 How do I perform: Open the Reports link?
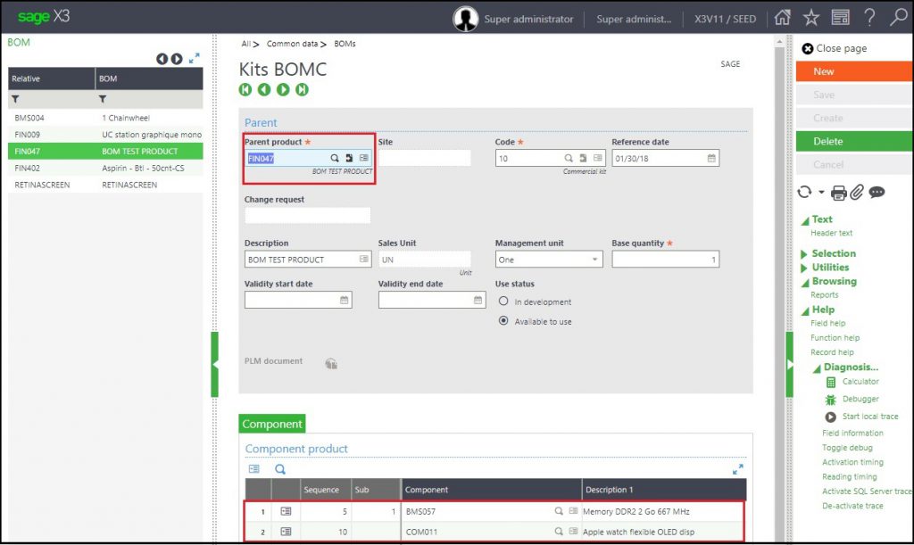[824, 295]
